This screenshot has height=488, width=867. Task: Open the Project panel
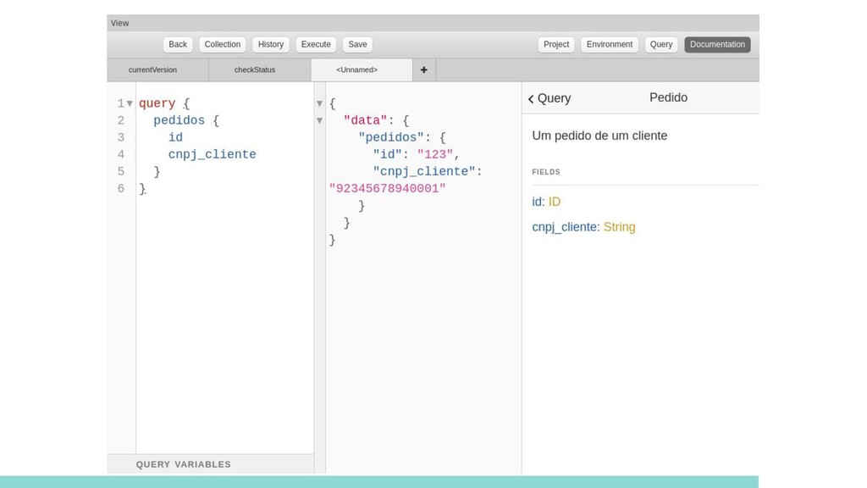[x=555, y=44]
